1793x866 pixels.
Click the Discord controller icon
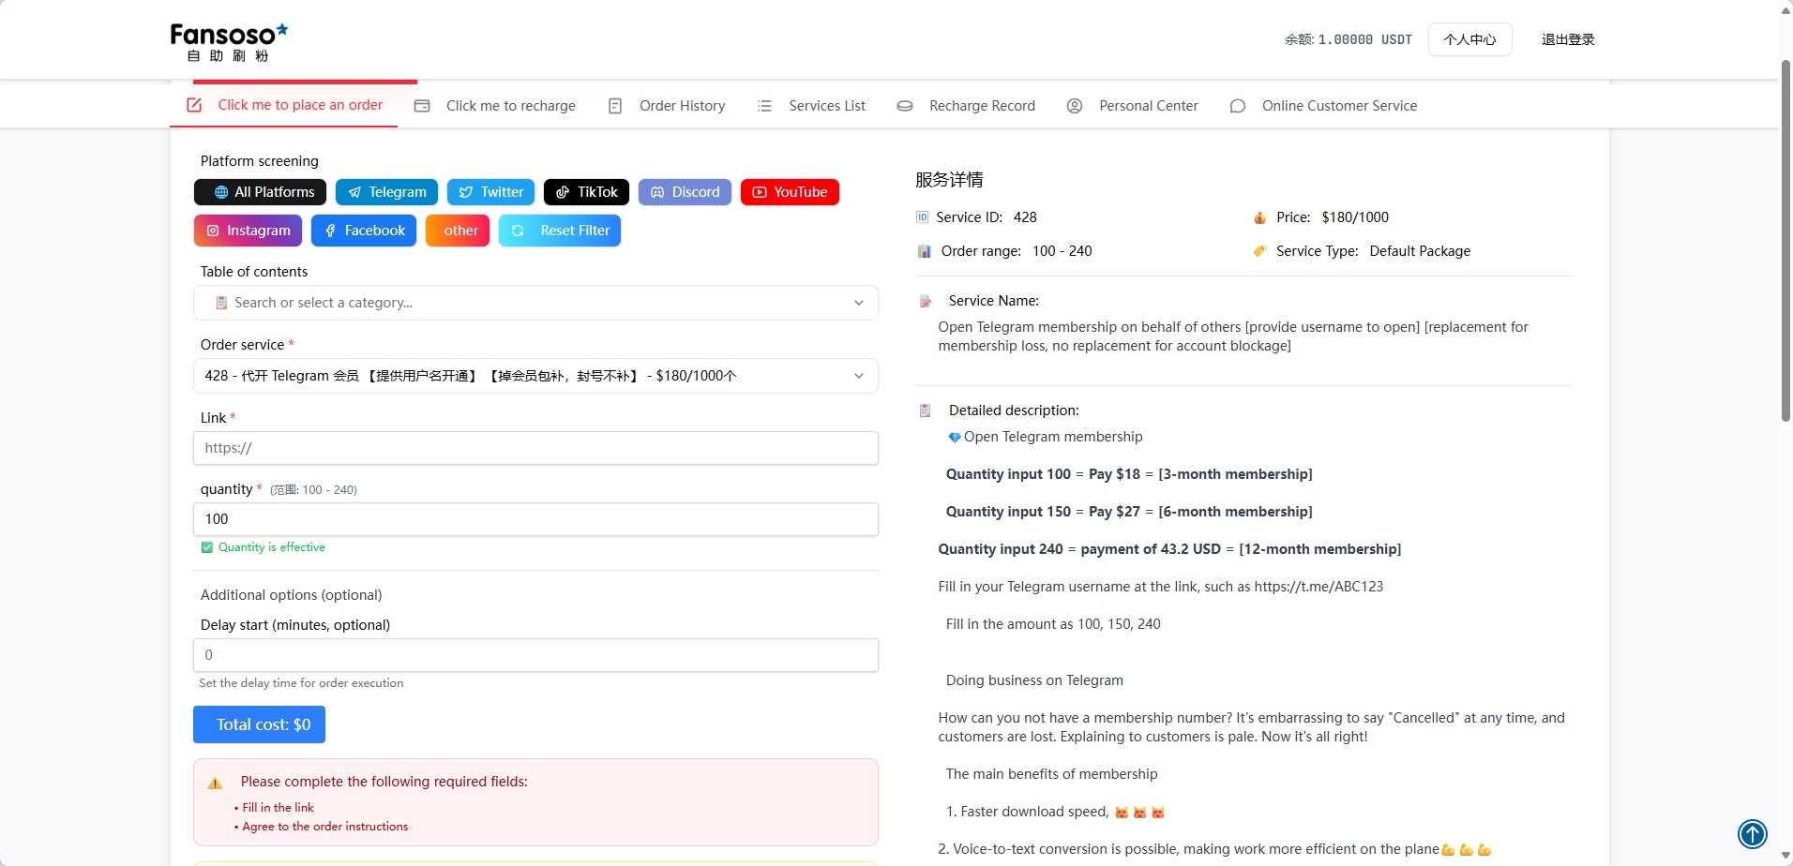(x=657, y=192)
